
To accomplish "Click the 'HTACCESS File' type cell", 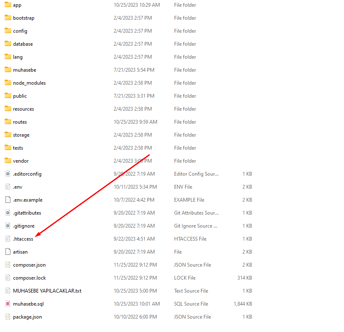I will pyautogui.click(x=190, y=239).
